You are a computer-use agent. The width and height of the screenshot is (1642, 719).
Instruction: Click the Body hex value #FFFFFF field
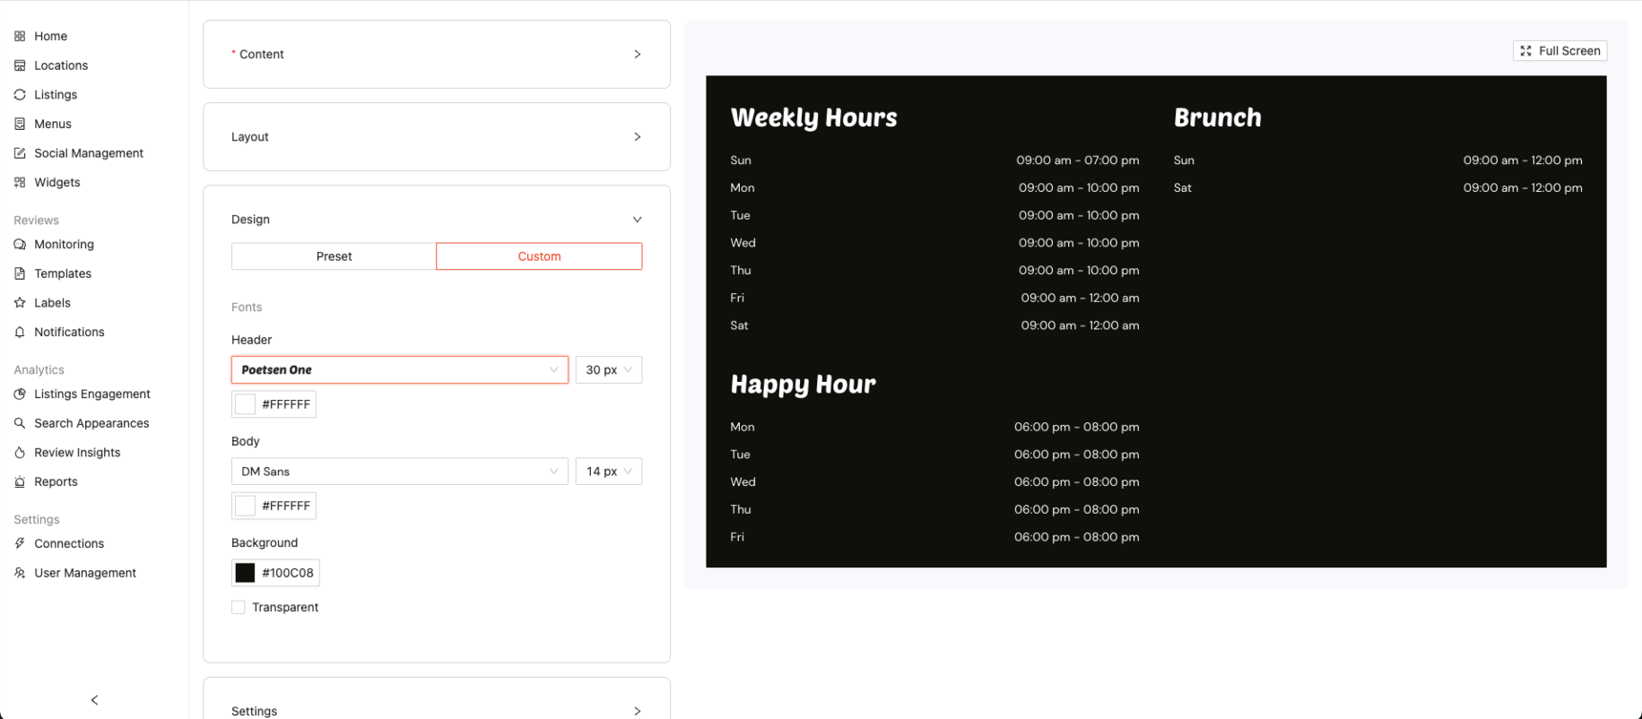[x=286, y=506]
